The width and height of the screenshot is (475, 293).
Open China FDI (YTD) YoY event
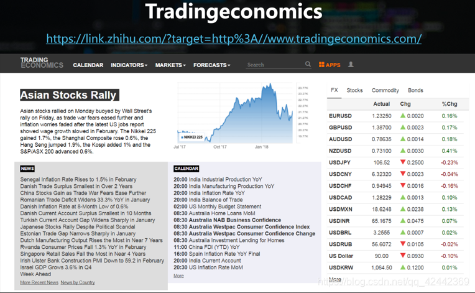[206, 247]
